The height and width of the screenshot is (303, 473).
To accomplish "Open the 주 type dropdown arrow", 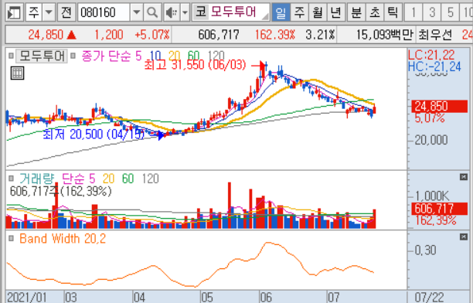I will (x=48, y=12).
